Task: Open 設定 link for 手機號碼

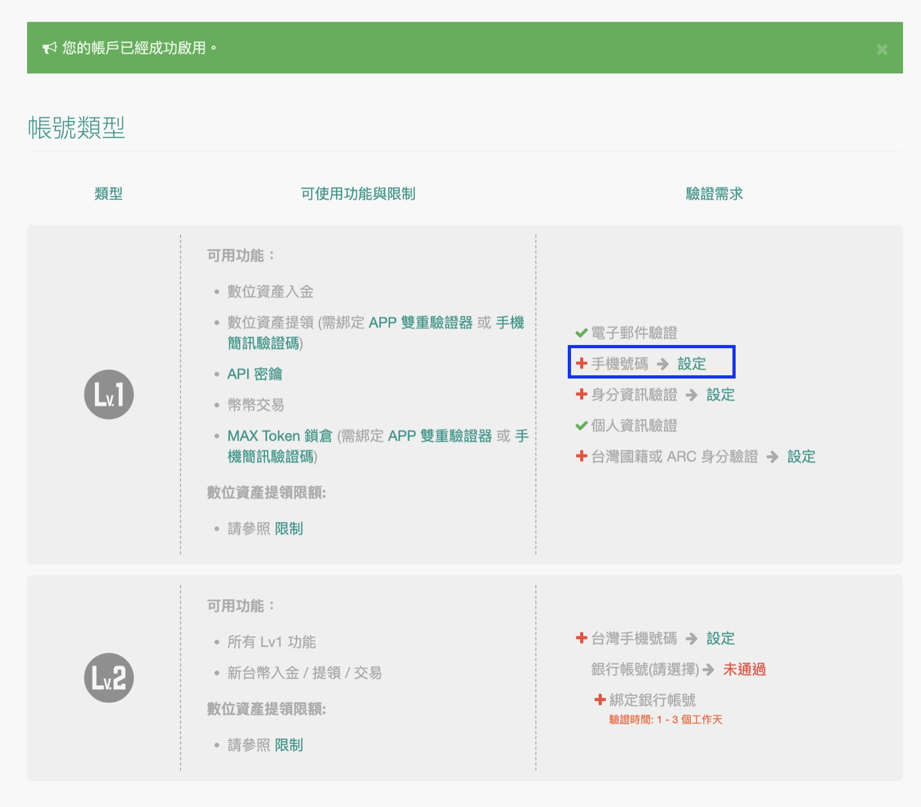Action: click(692, 364)
